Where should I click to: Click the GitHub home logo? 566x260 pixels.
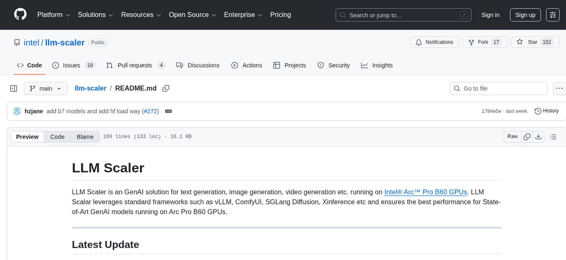coord(20,15)
